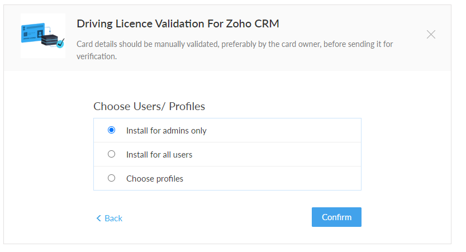Screen dimensions: 466x252
Task: Click the left chevron beside Back
Action: 99,218
